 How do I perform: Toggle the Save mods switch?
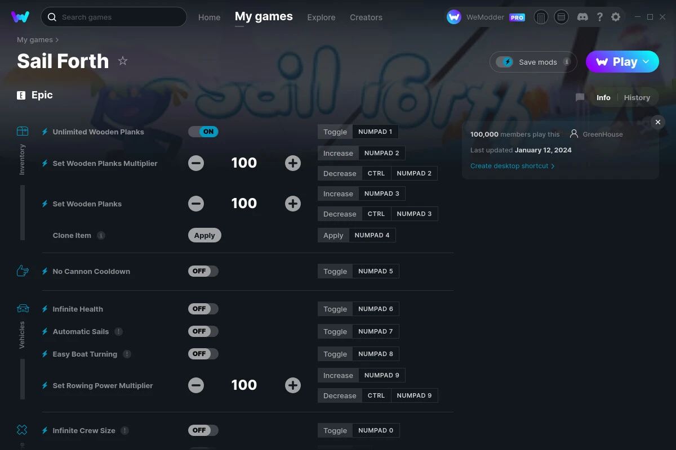(505, 62)
